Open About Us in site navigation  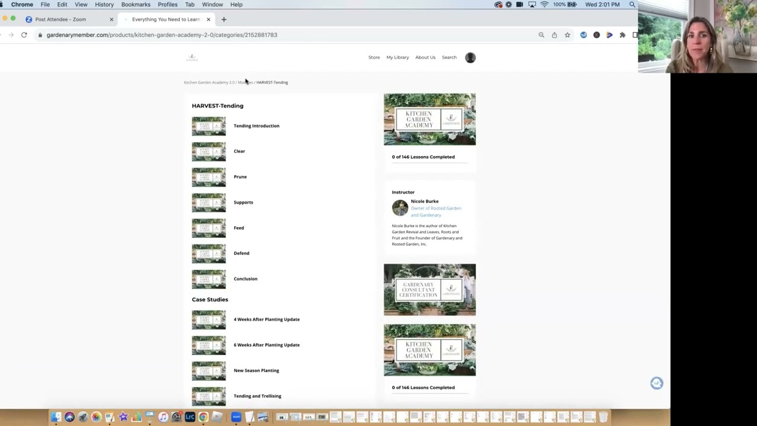(425, 57)
